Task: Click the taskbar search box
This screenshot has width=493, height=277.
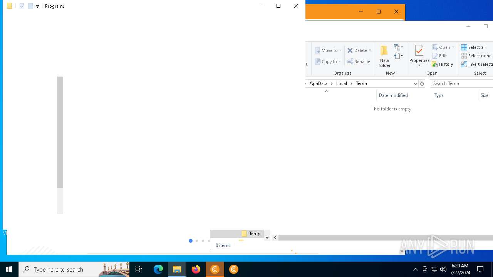Action: tap(74, 269)
